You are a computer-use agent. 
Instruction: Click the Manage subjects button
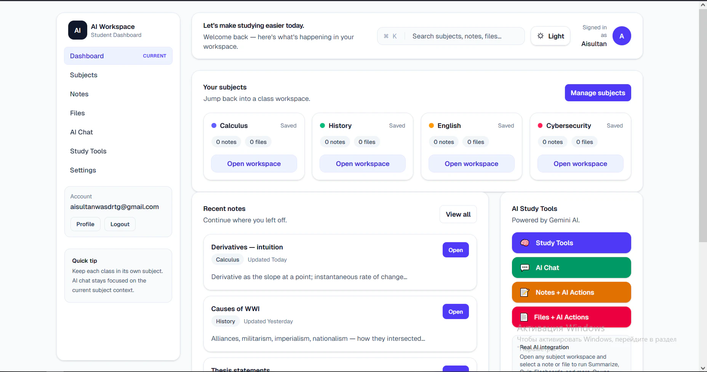(597, 93)
